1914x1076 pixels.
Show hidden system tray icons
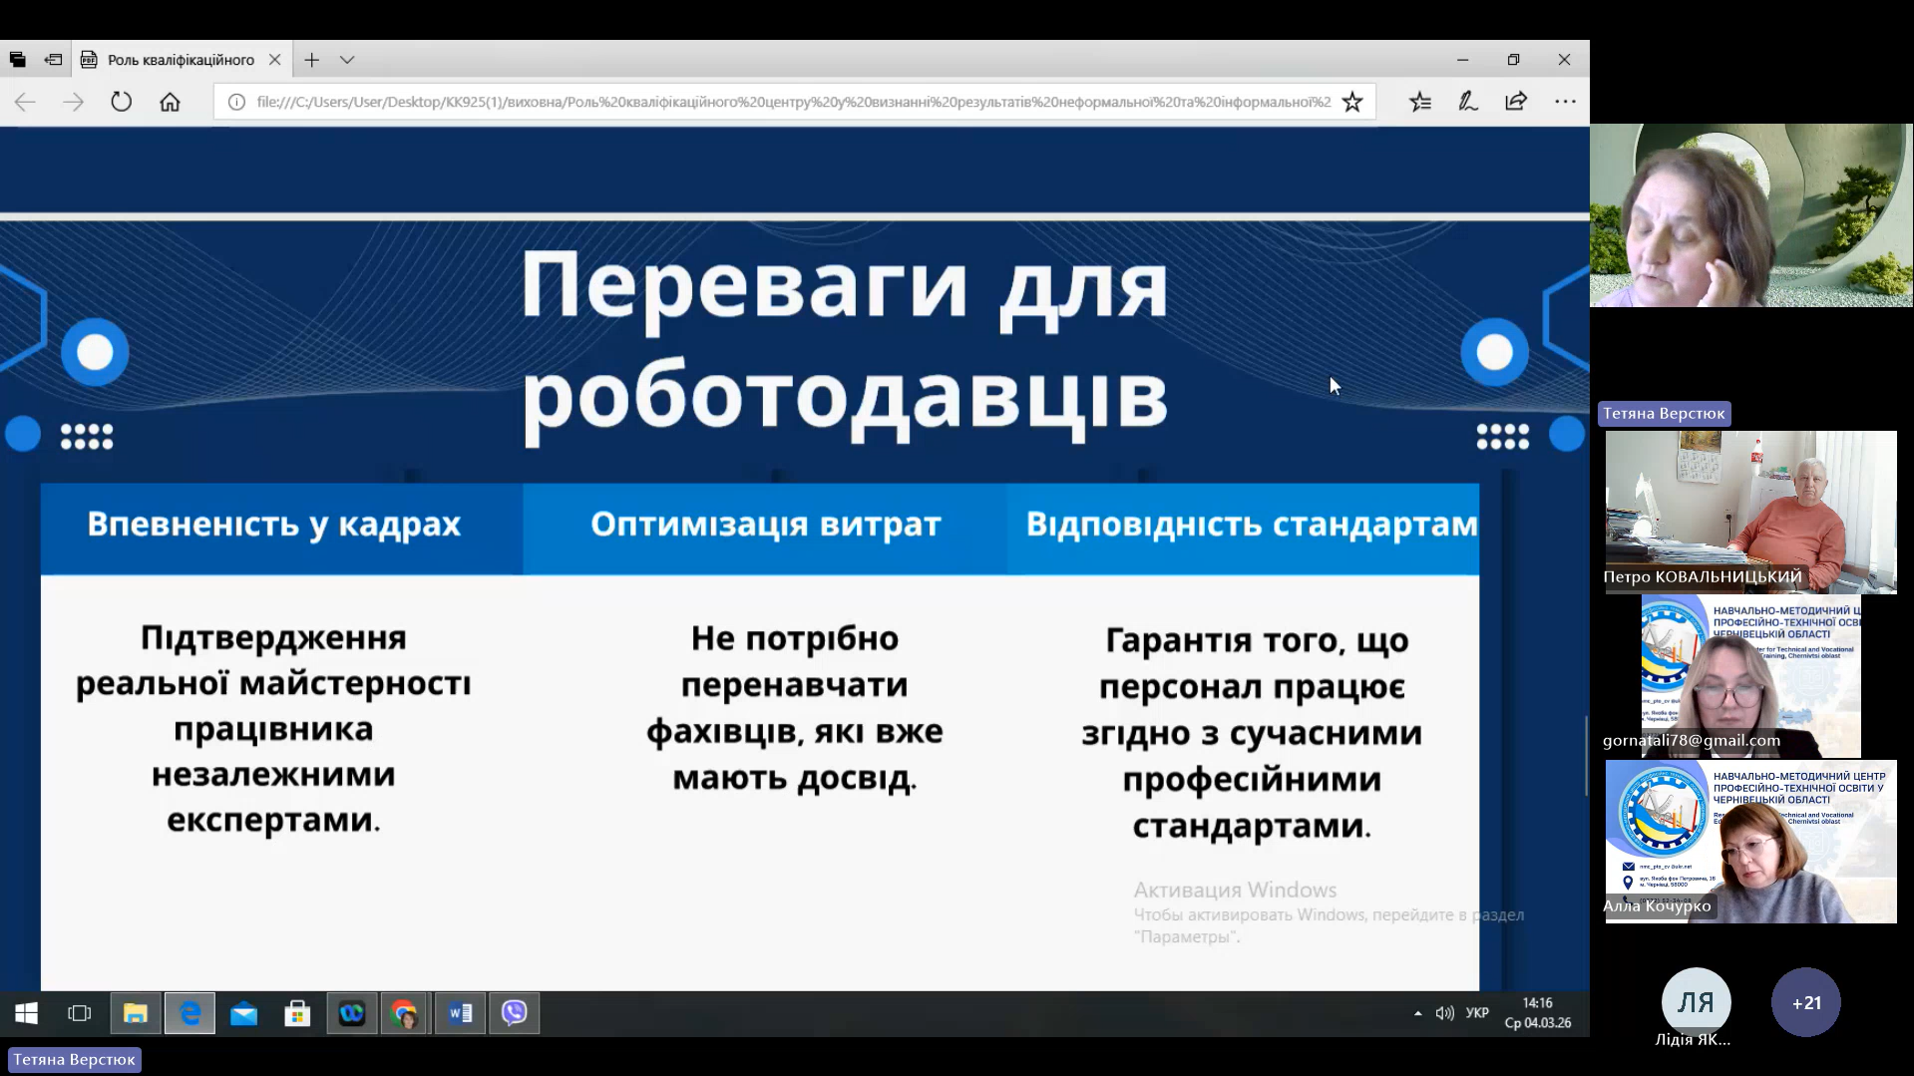click(1417, 1013)
